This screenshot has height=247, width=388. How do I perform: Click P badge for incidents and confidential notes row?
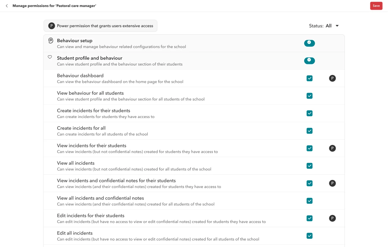click(332, 183)
